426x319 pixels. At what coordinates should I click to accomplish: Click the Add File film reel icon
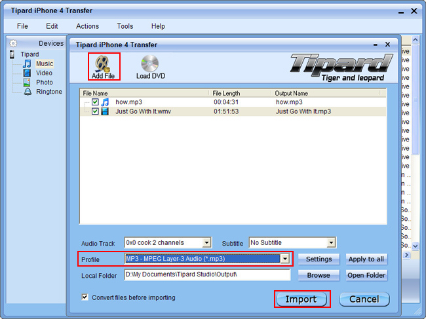coord(102,64)
